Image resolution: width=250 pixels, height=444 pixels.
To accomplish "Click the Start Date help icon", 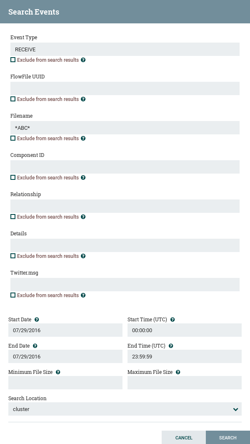I will click(37, 320).
